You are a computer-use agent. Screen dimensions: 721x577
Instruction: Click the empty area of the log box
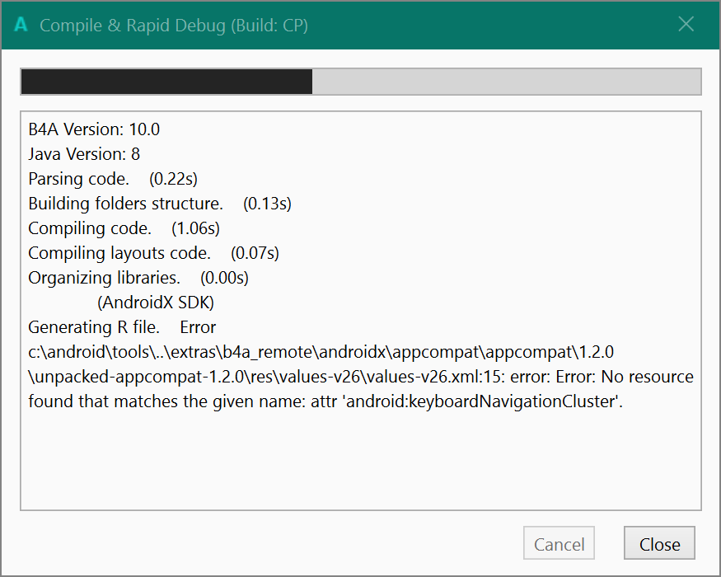pos(361,462)
